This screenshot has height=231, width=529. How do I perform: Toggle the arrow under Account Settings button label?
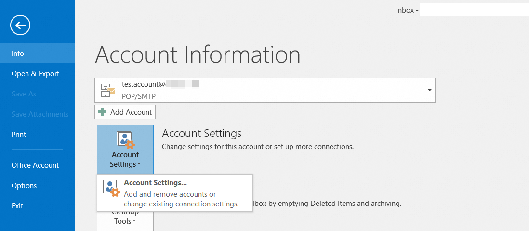pos(139,165)
